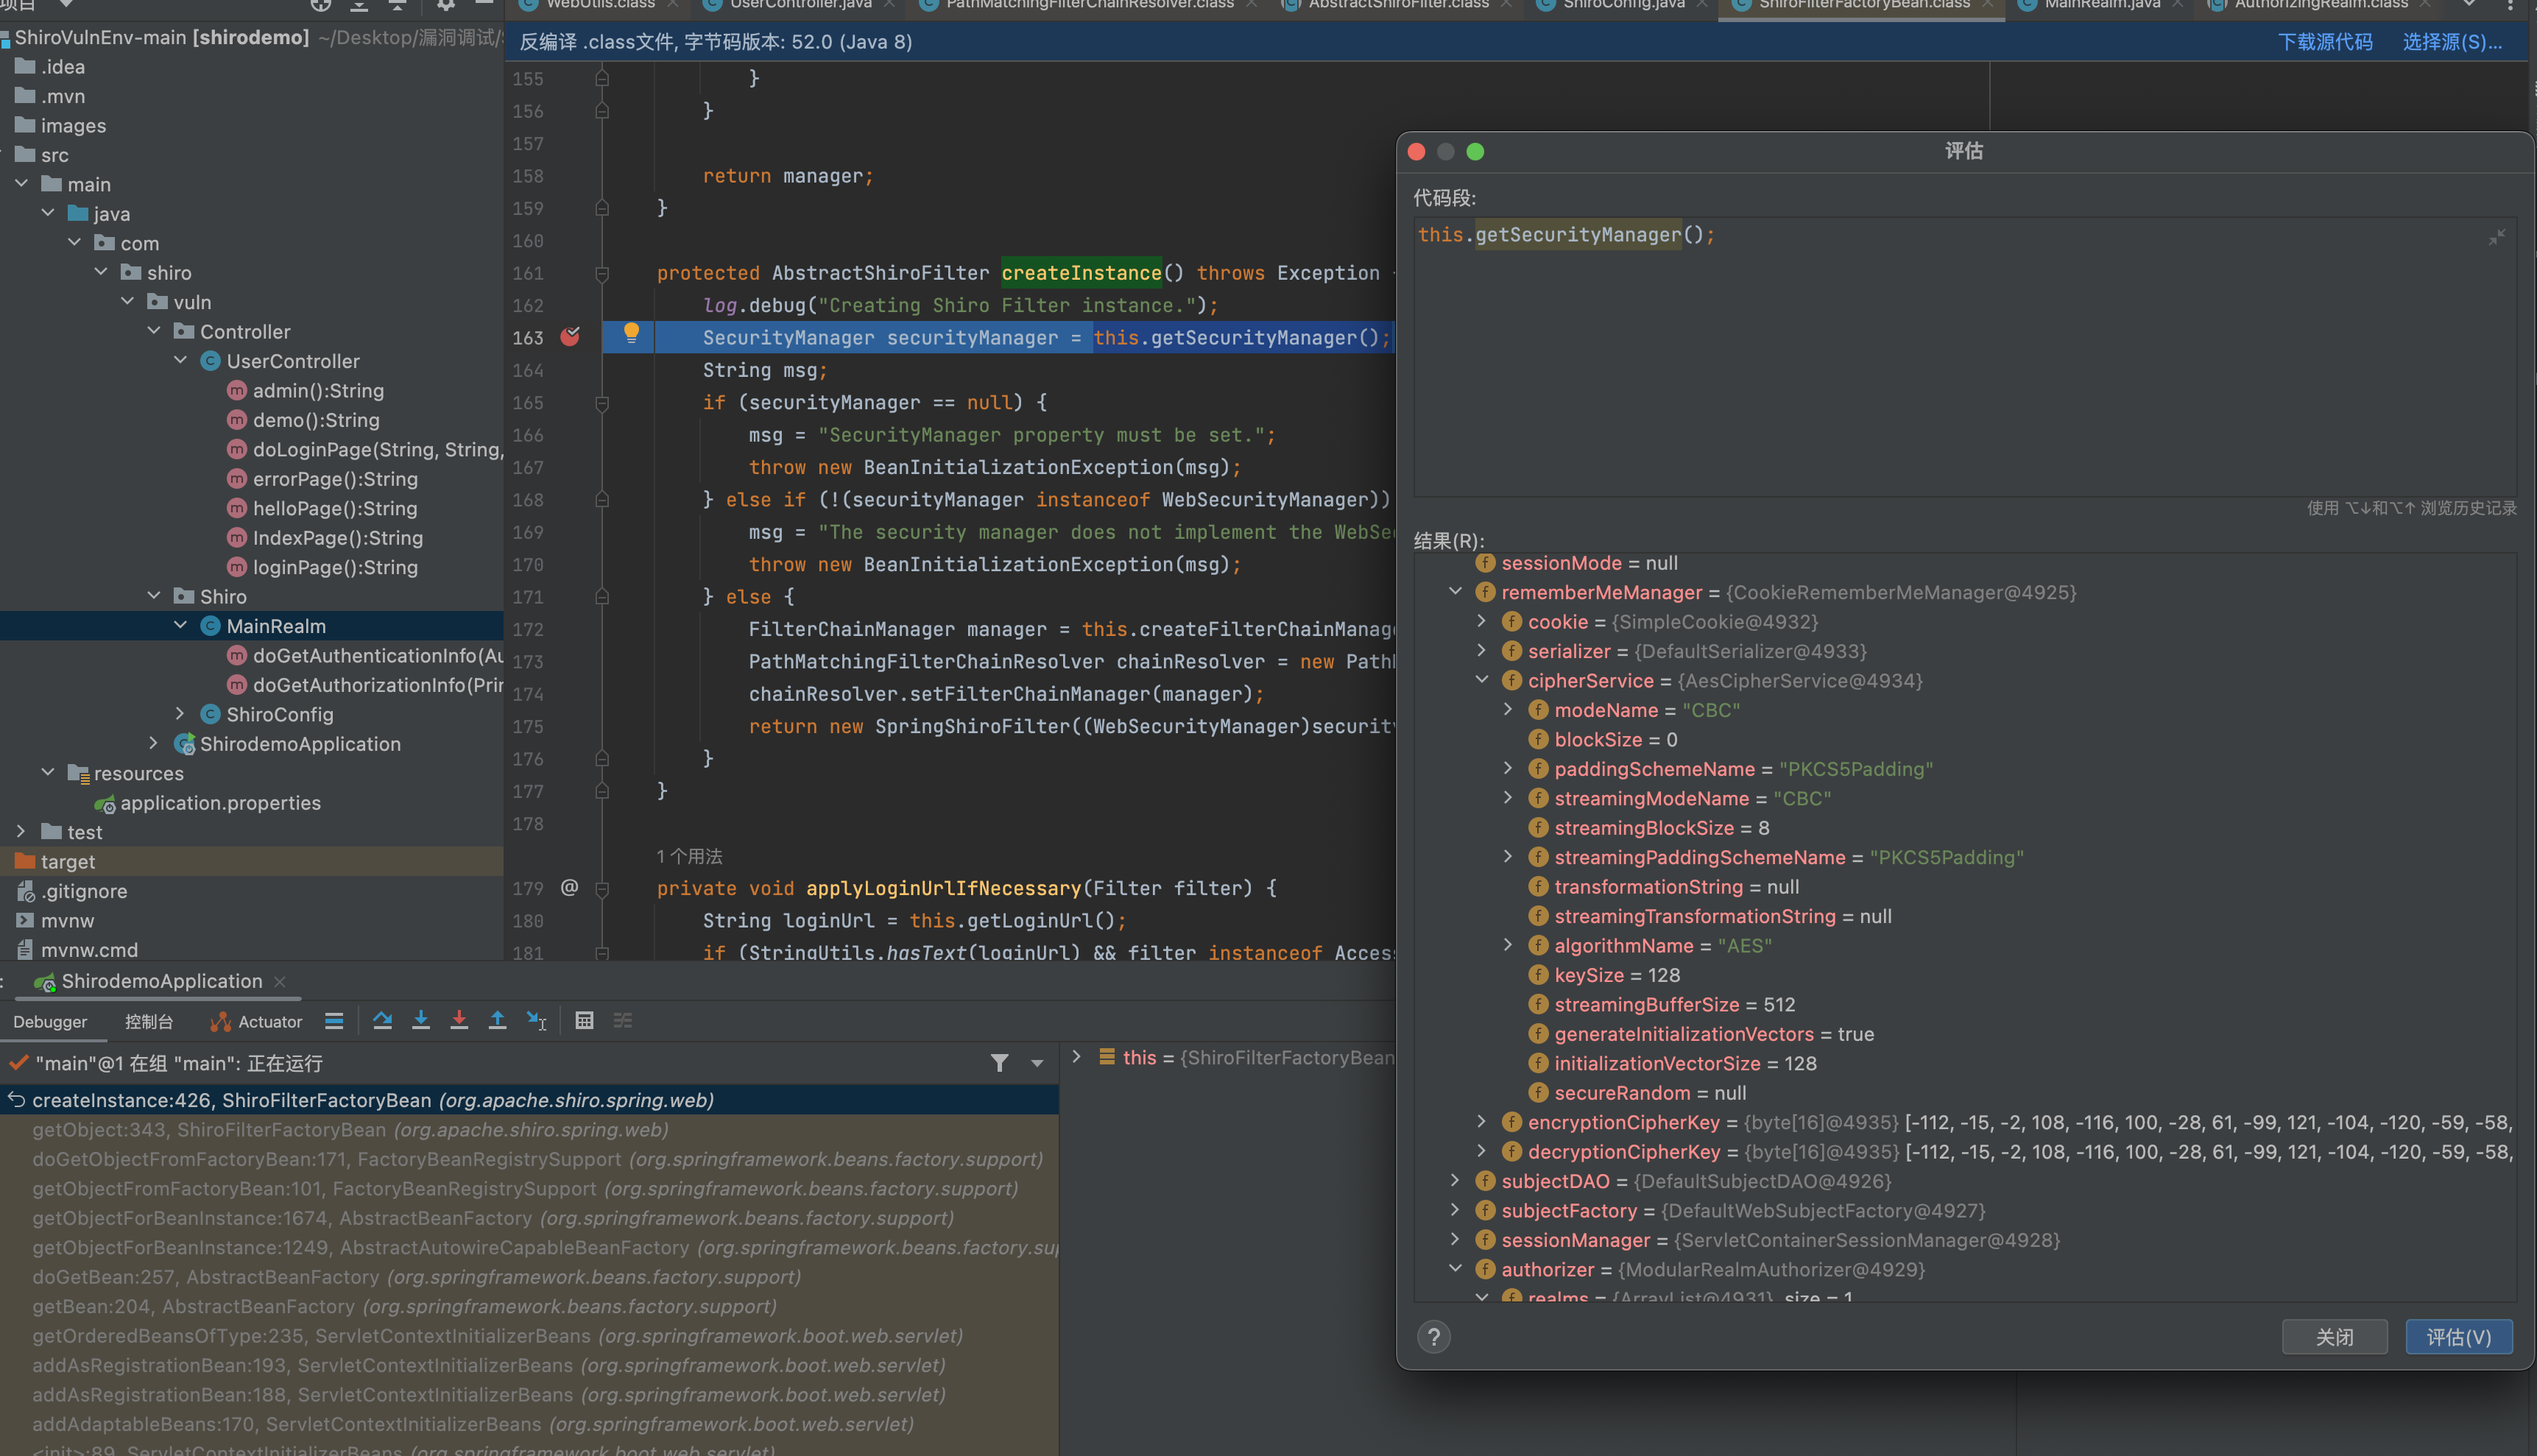Click the expand editor icon in code field
Screen dimensions: 2537x1456
pos(2497,237)
